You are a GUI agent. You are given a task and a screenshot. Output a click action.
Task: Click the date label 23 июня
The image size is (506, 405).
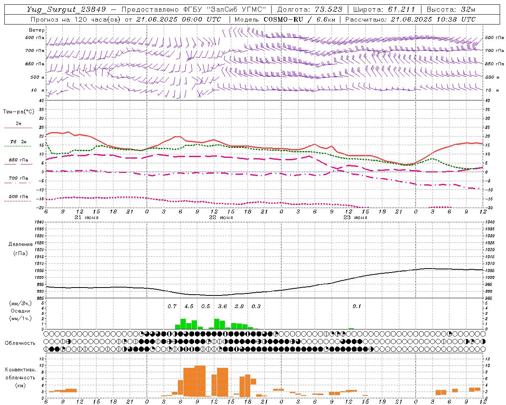coord(355,218)
